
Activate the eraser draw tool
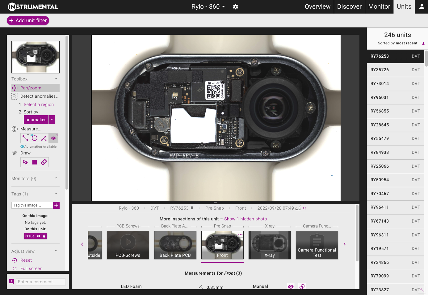click(44, 162)
